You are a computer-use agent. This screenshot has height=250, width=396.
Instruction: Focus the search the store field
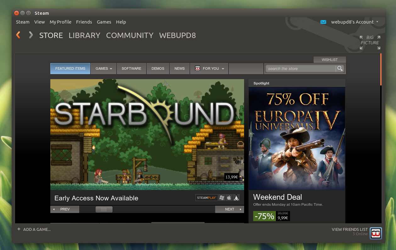tap(301, 68)
